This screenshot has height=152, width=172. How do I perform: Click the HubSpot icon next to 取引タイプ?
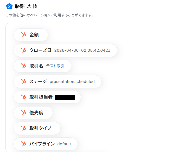(23, 128)
